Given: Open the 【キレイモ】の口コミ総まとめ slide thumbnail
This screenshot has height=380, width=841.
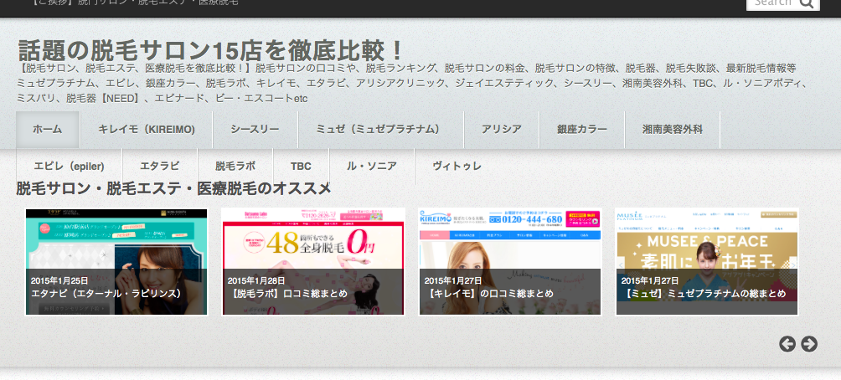Looking at the screenshot, I should tap(510, 262).
